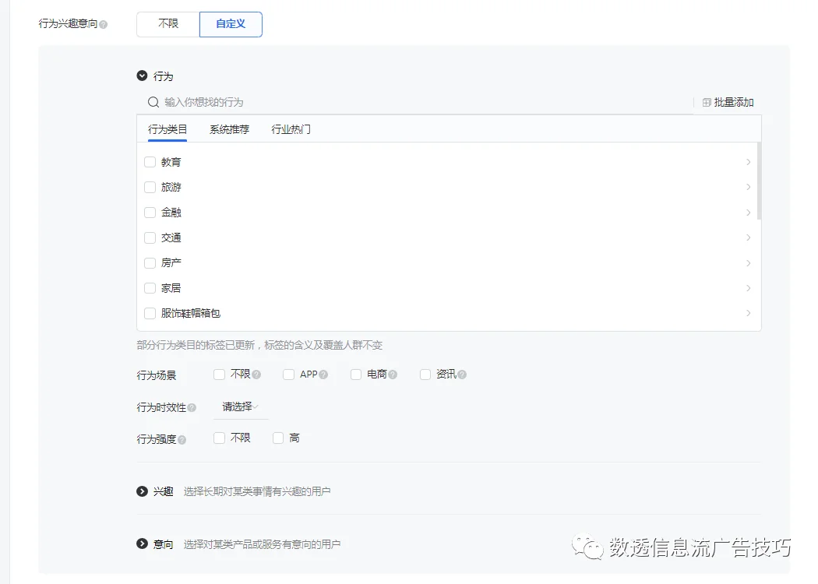The image size is (818, 584).
Task: Switch to the 行业热门 tab
Action: [x=291, y=129]
